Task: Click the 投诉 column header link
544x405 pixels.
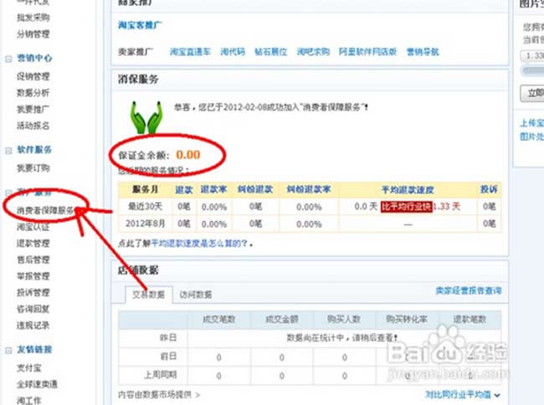Action: point(489,189)
